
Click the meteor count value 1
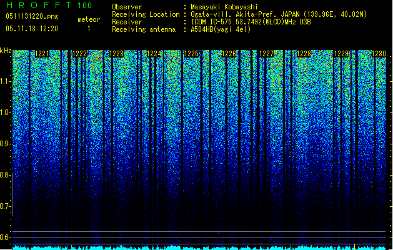tap(89, 29)
